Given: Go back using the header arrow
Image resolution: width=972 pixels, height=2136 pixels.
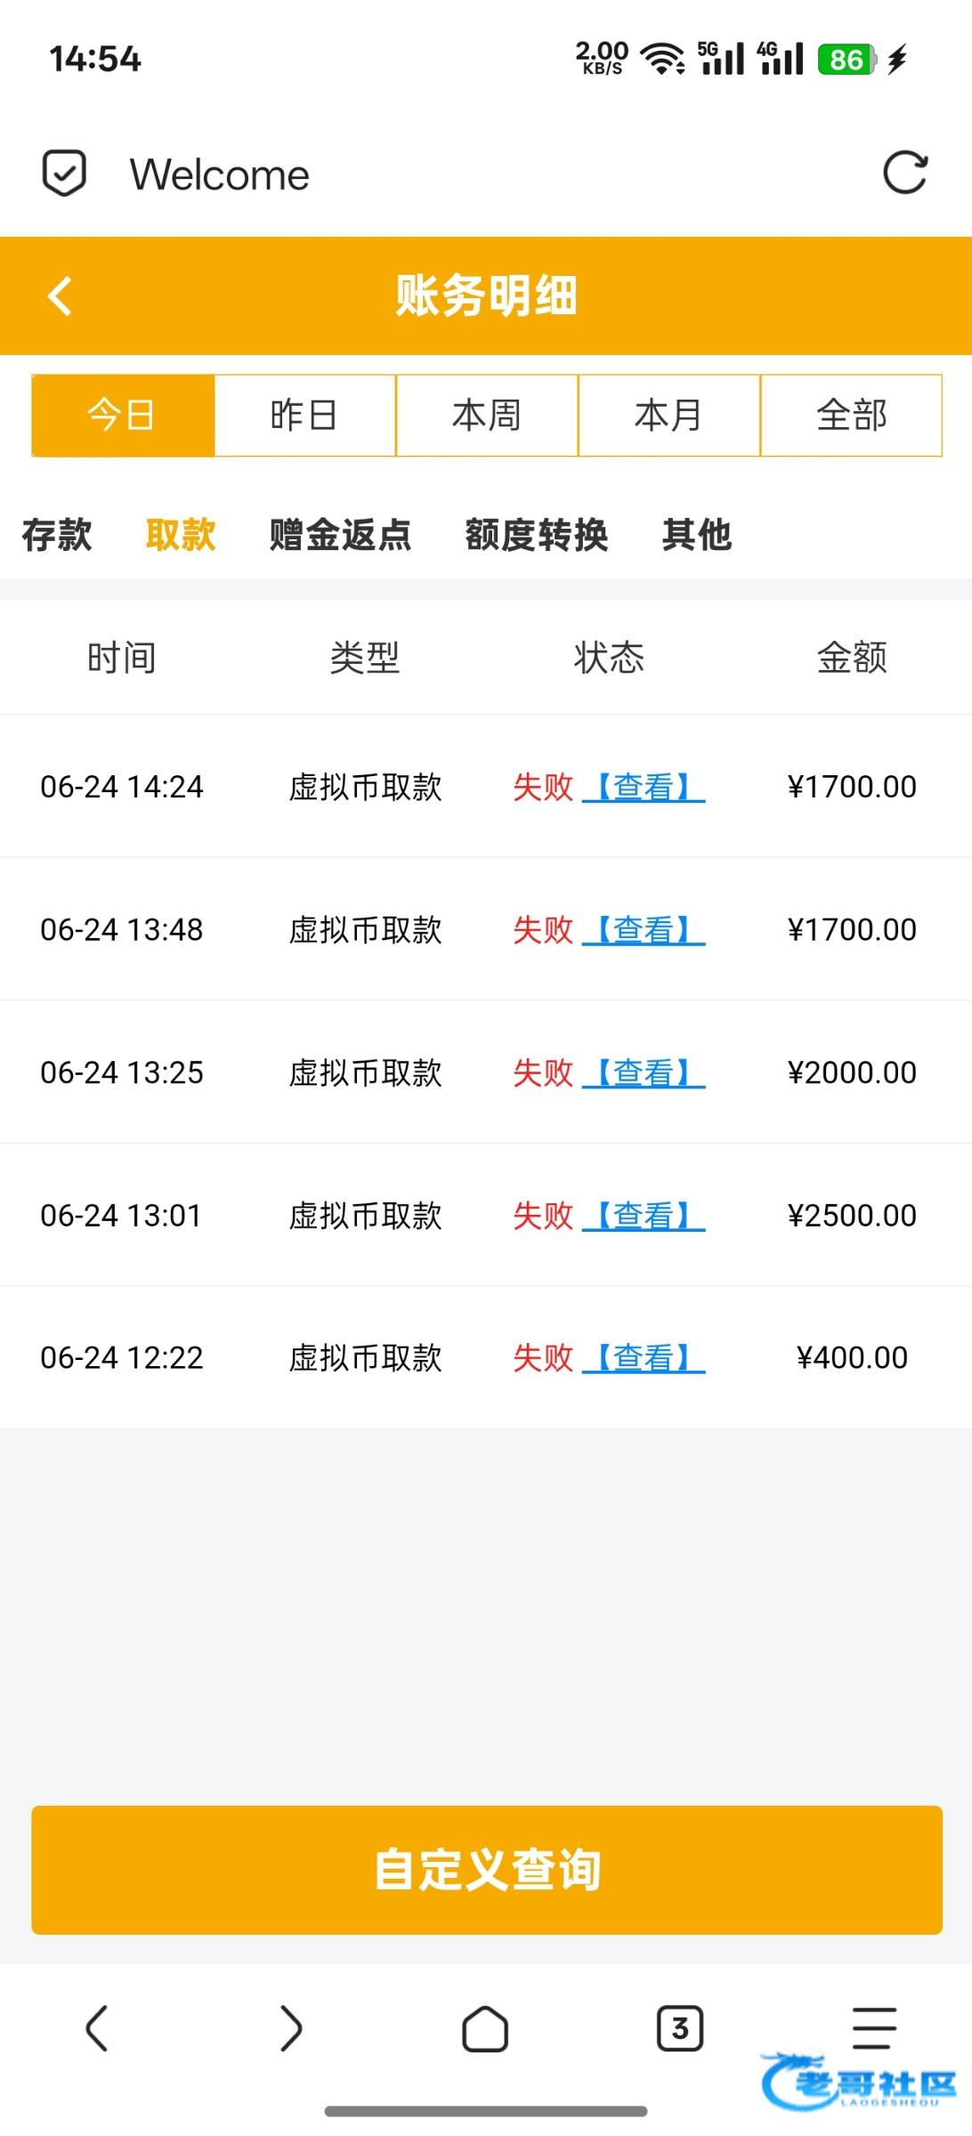Looking at the screenshot, I should point(60,296).
